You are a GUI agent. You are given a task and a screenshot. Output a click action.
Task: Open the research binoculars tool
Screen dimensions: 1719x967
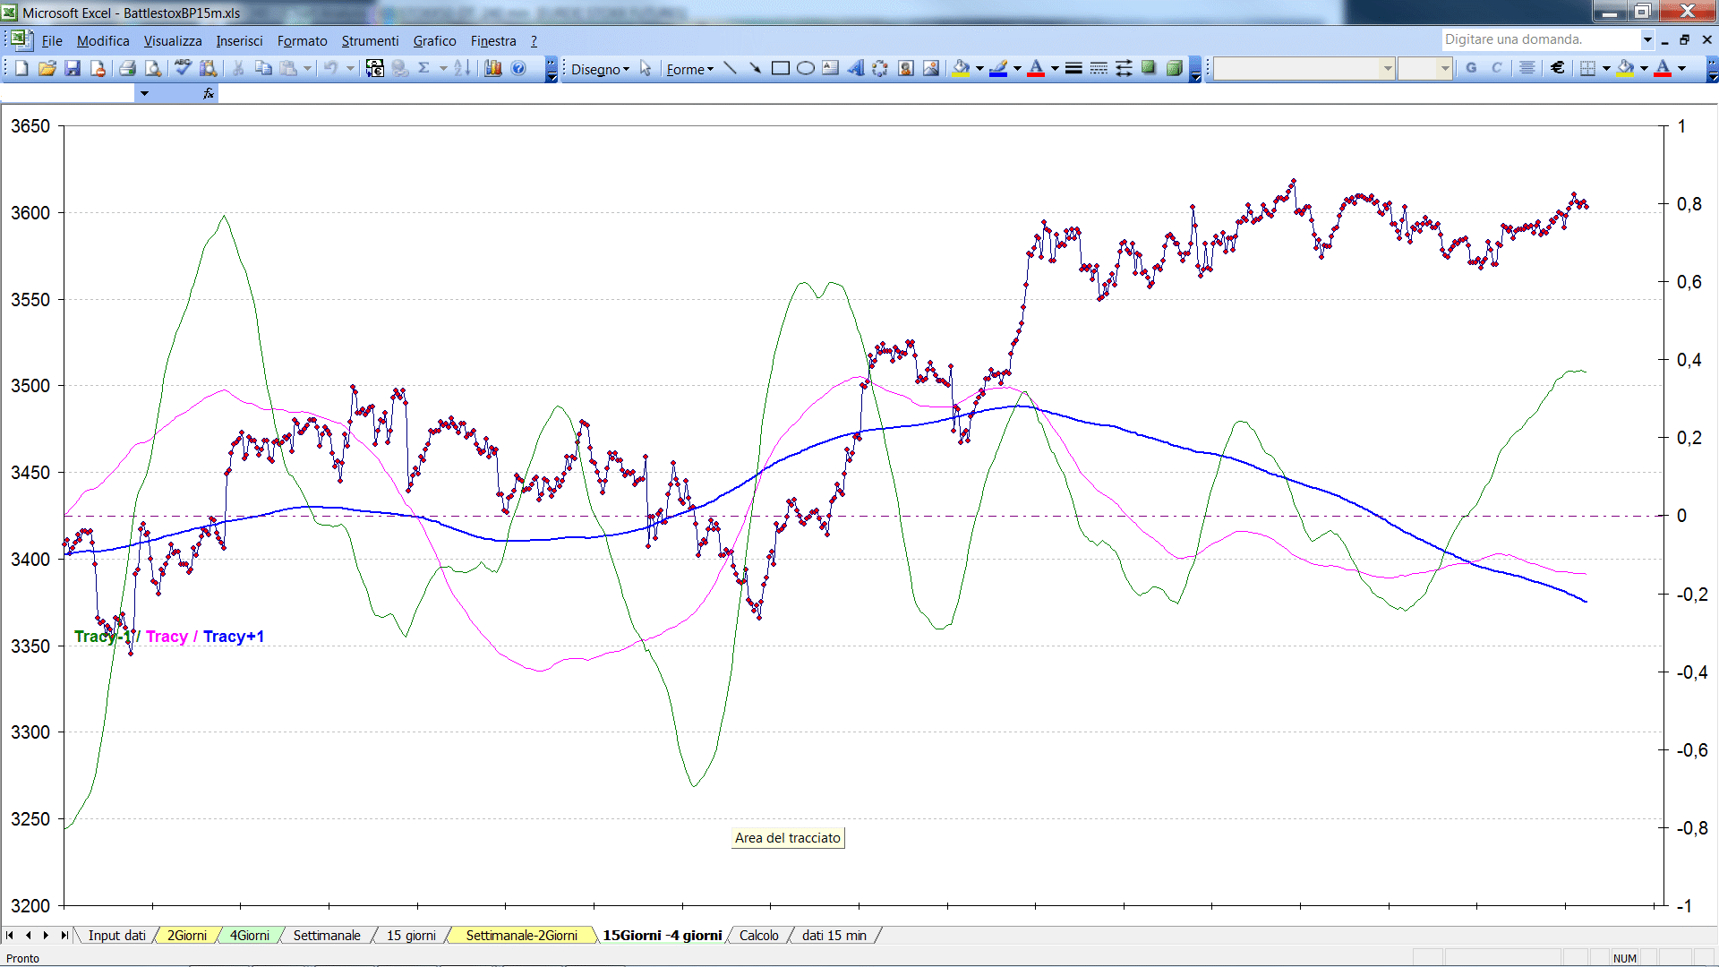[x=209, y=68]
